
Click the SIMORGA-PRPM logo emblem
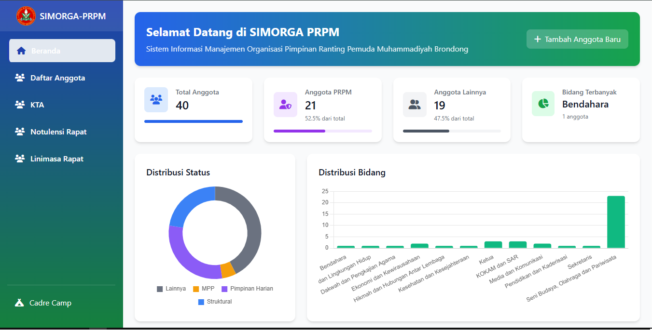pyautogui.click(x=26, y=16)
